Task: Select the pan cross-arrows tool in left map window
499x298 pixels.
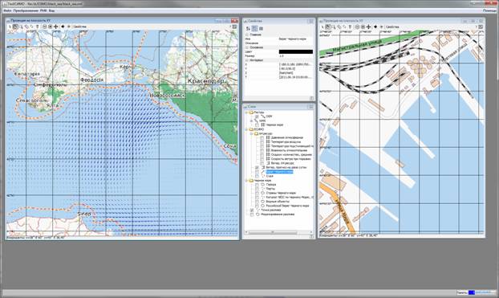Action: tap(56, 27)
